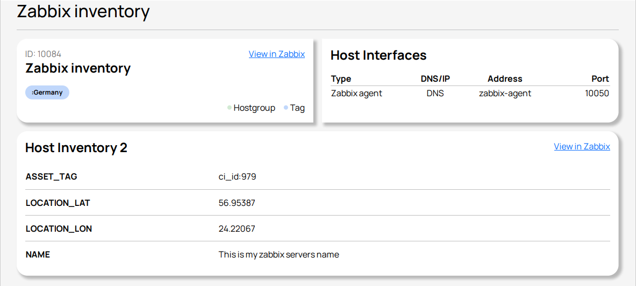The image size is (636, 286).
Task: Click the green Hostgroup legend dot
Action: pos(229,108)
